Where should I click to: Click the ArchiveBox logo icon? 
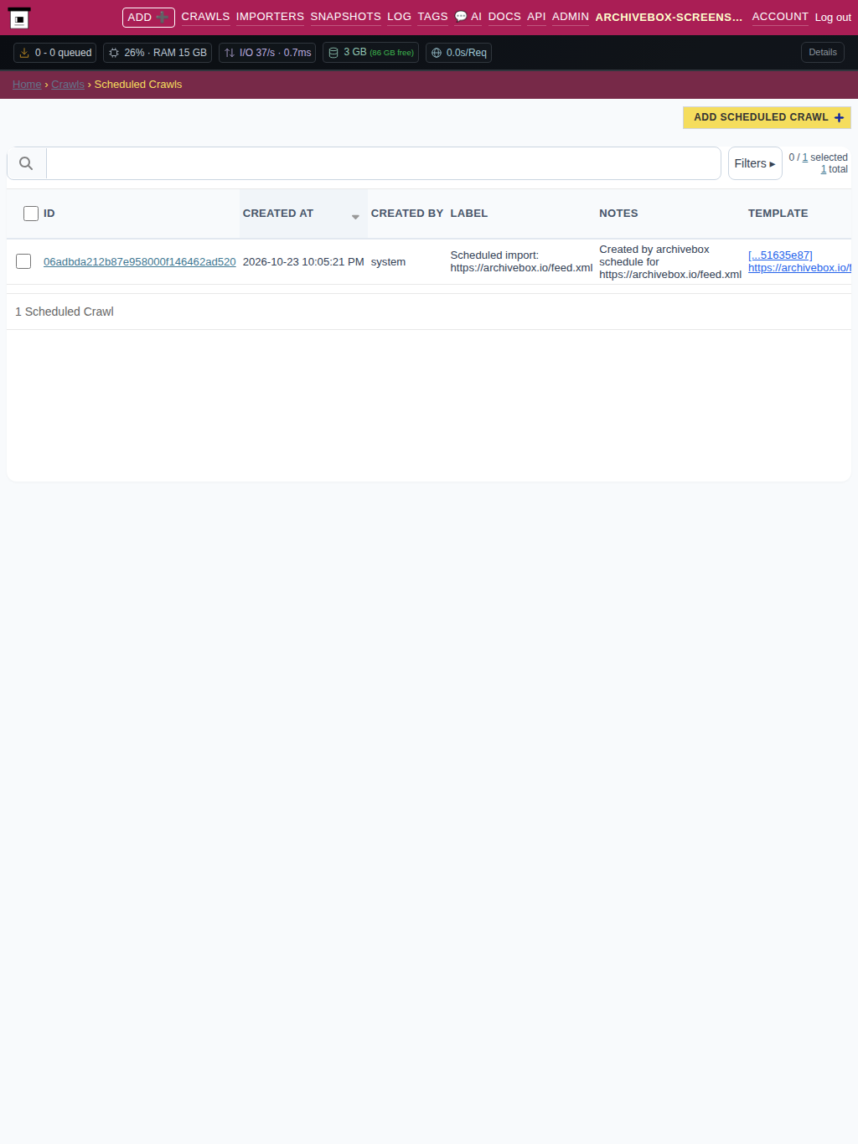point(19,18)
